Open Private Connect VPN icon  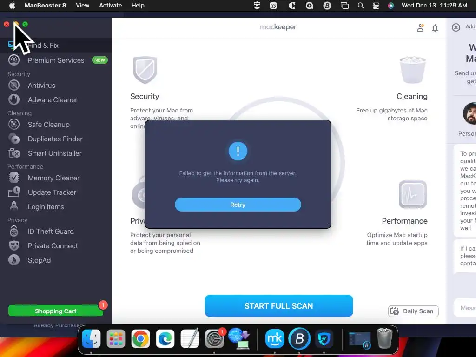[14, 245]
